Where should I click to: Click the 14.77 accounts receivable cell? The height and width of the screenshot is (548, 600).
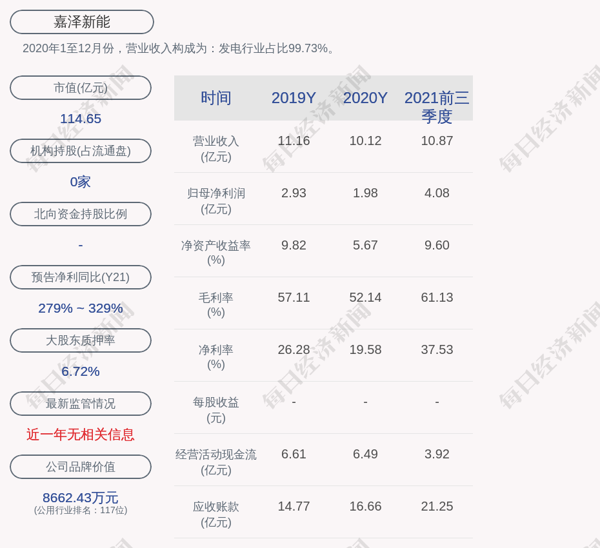pyautogui.click(x=294, y=506)
